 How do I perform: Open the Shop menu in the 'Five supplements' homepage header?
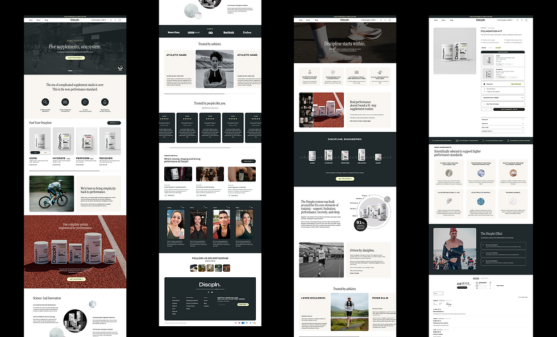[31, 20]
